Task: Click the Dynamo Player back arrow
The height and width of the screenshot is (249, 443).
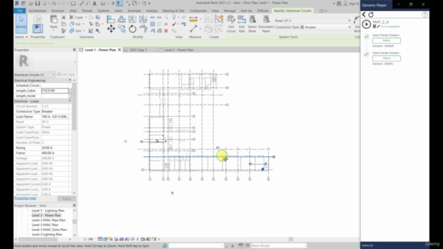Action: pos(364,15)
